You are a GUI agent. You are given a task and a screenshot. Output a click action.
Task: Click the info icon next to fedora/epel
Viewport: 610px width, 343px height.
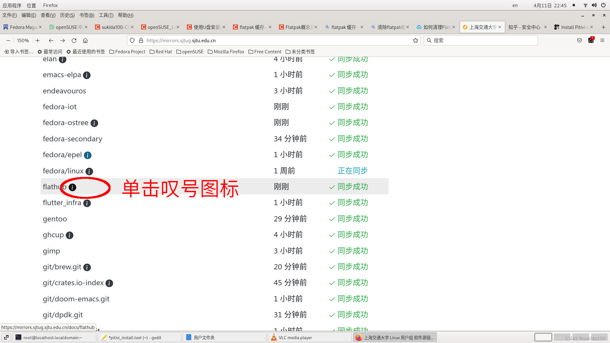click(88, 155)
